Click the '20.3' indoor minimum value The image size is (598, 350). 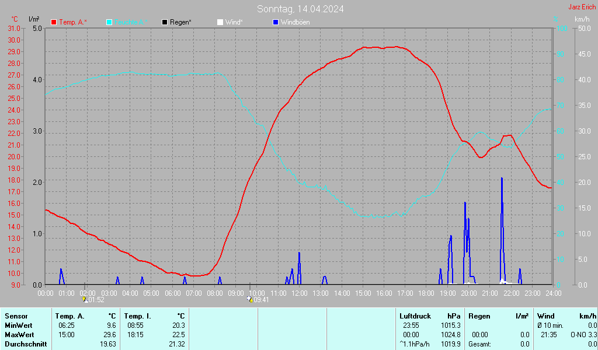point(179,325)
